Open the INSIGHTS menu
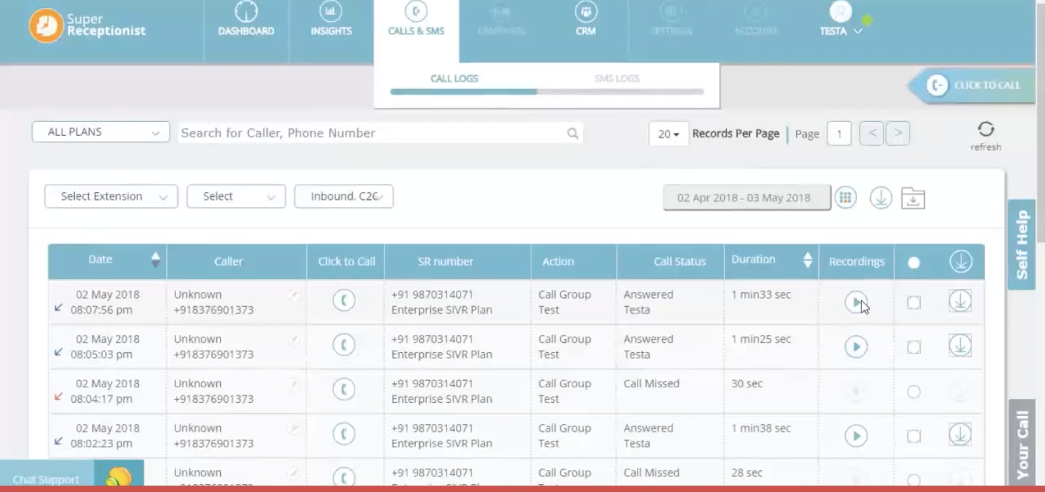Image resolution: width=1045 pixels, height=492 pixels. [x=331, y=21]
